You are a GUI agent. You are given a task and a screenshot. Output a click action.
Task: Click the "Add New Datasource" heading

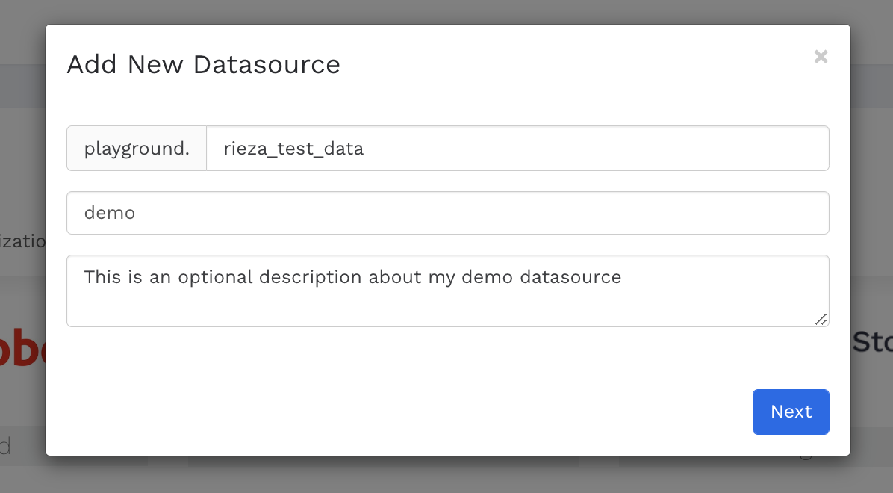(x=203, y=65)
